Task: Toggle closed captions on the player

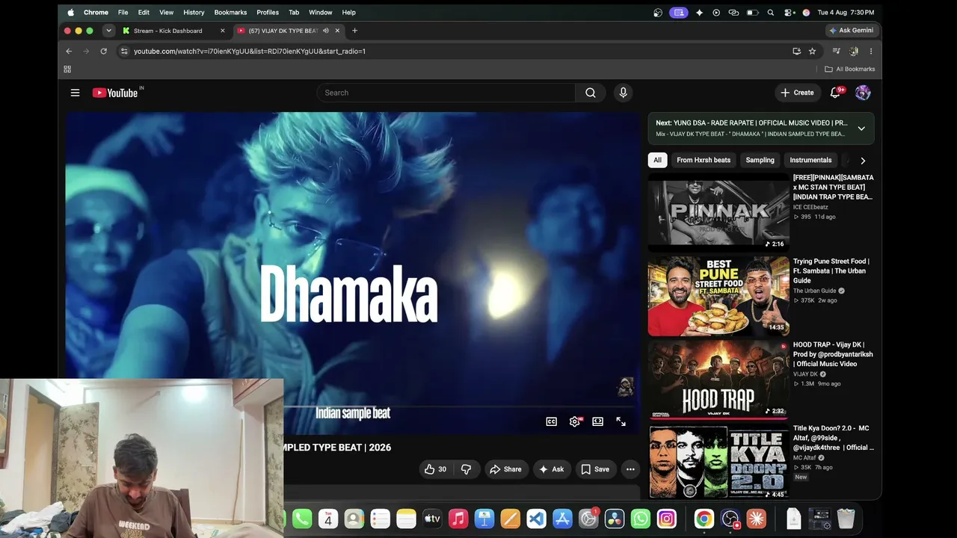Action: 551,421
